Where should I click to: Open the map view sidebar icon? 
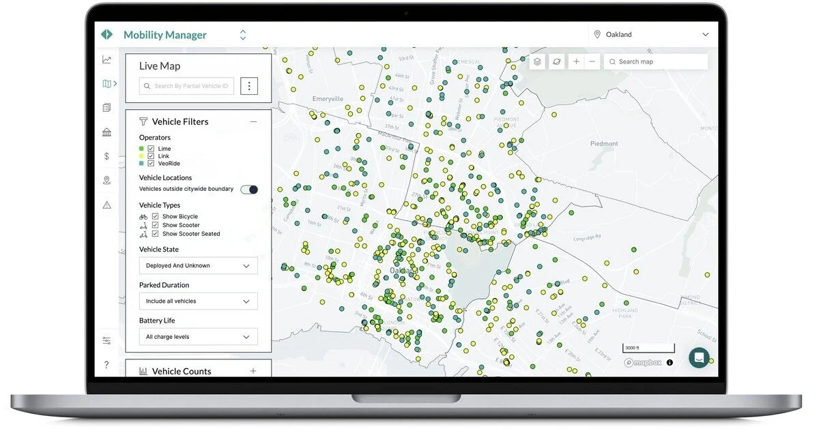tap(107, 84)
